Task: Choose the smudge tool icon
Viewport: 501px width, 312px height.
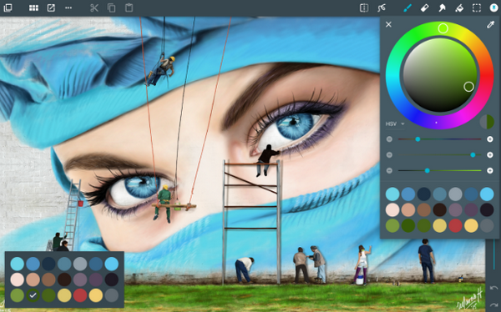Action: [x=442, y=8]
